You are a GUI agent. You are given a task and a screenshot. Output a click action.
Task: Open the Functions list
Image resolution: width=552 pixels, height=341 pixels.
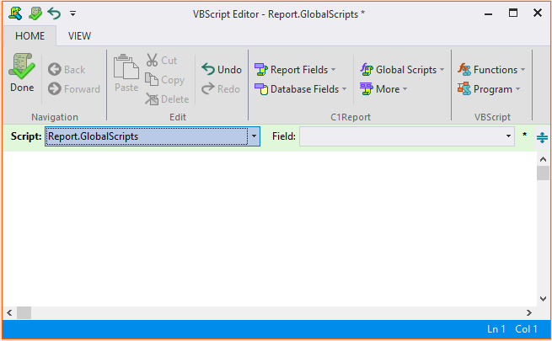[x=490, y=70]
